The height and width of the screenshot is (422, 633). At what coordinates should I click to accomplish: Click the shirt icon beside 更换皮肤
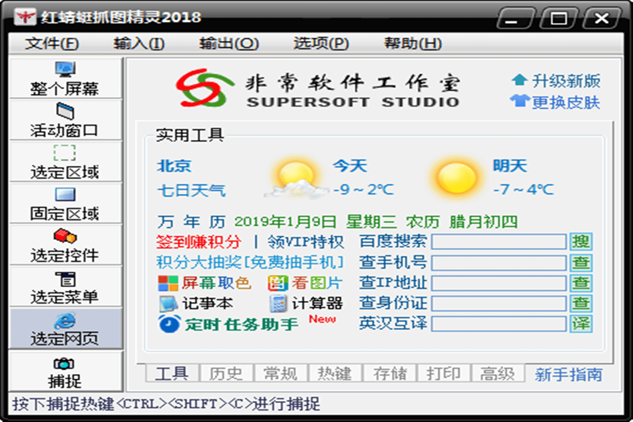click(x=519, y=101)
